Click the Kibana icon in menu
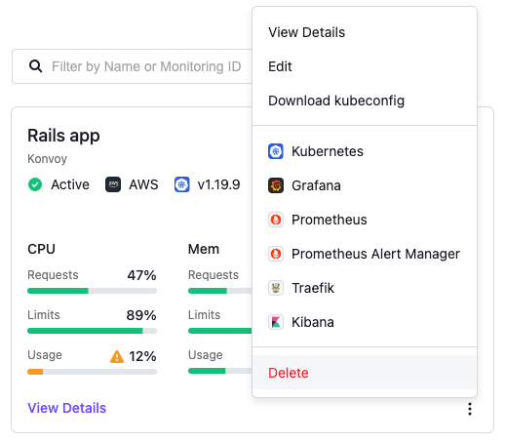 pos(276,322)
